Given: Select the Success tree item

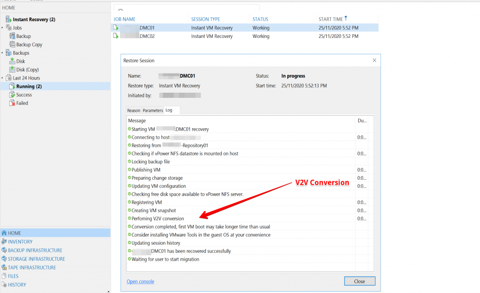Looking at the screenshot, I should pyautogui.click(x=24, y=95).
